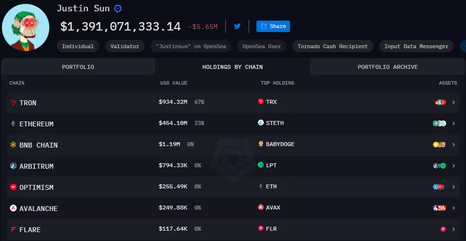Viewport: 466px width, 241px height.
Task: Sort by the USD Value column header
Action: coord(174,83)
